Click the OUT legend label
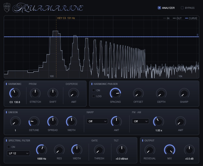The width and height of the screenshot is (203, 166). (179, 18)
